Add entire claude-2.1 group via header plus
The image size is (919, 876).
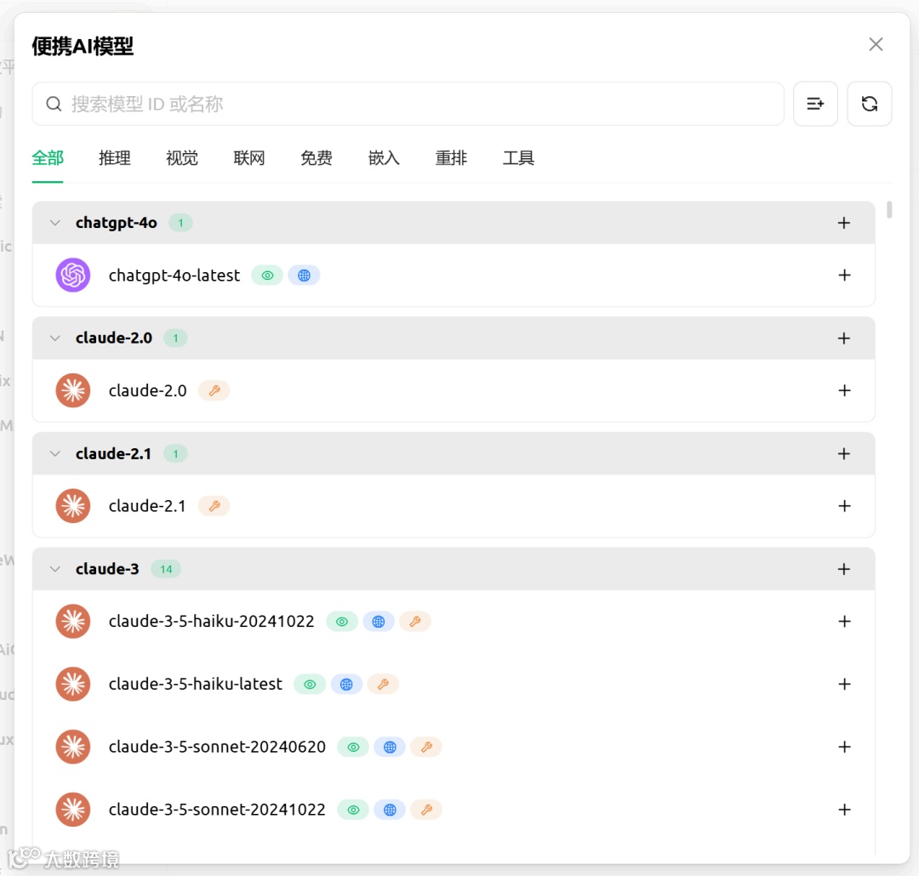tap(844, 453)
